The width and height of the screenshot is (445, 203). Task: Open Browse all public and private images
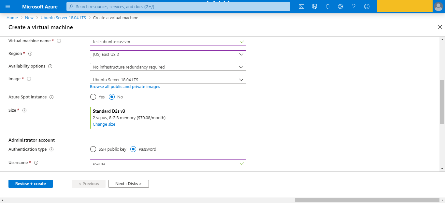[125, 86]
